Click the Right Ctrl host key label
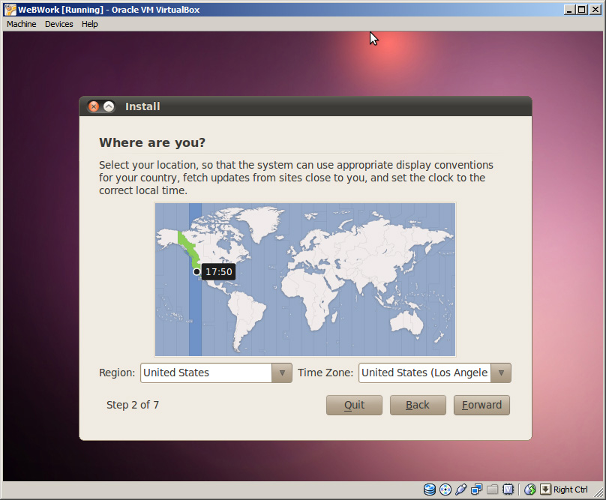606x500 pixels. [571, 490]
